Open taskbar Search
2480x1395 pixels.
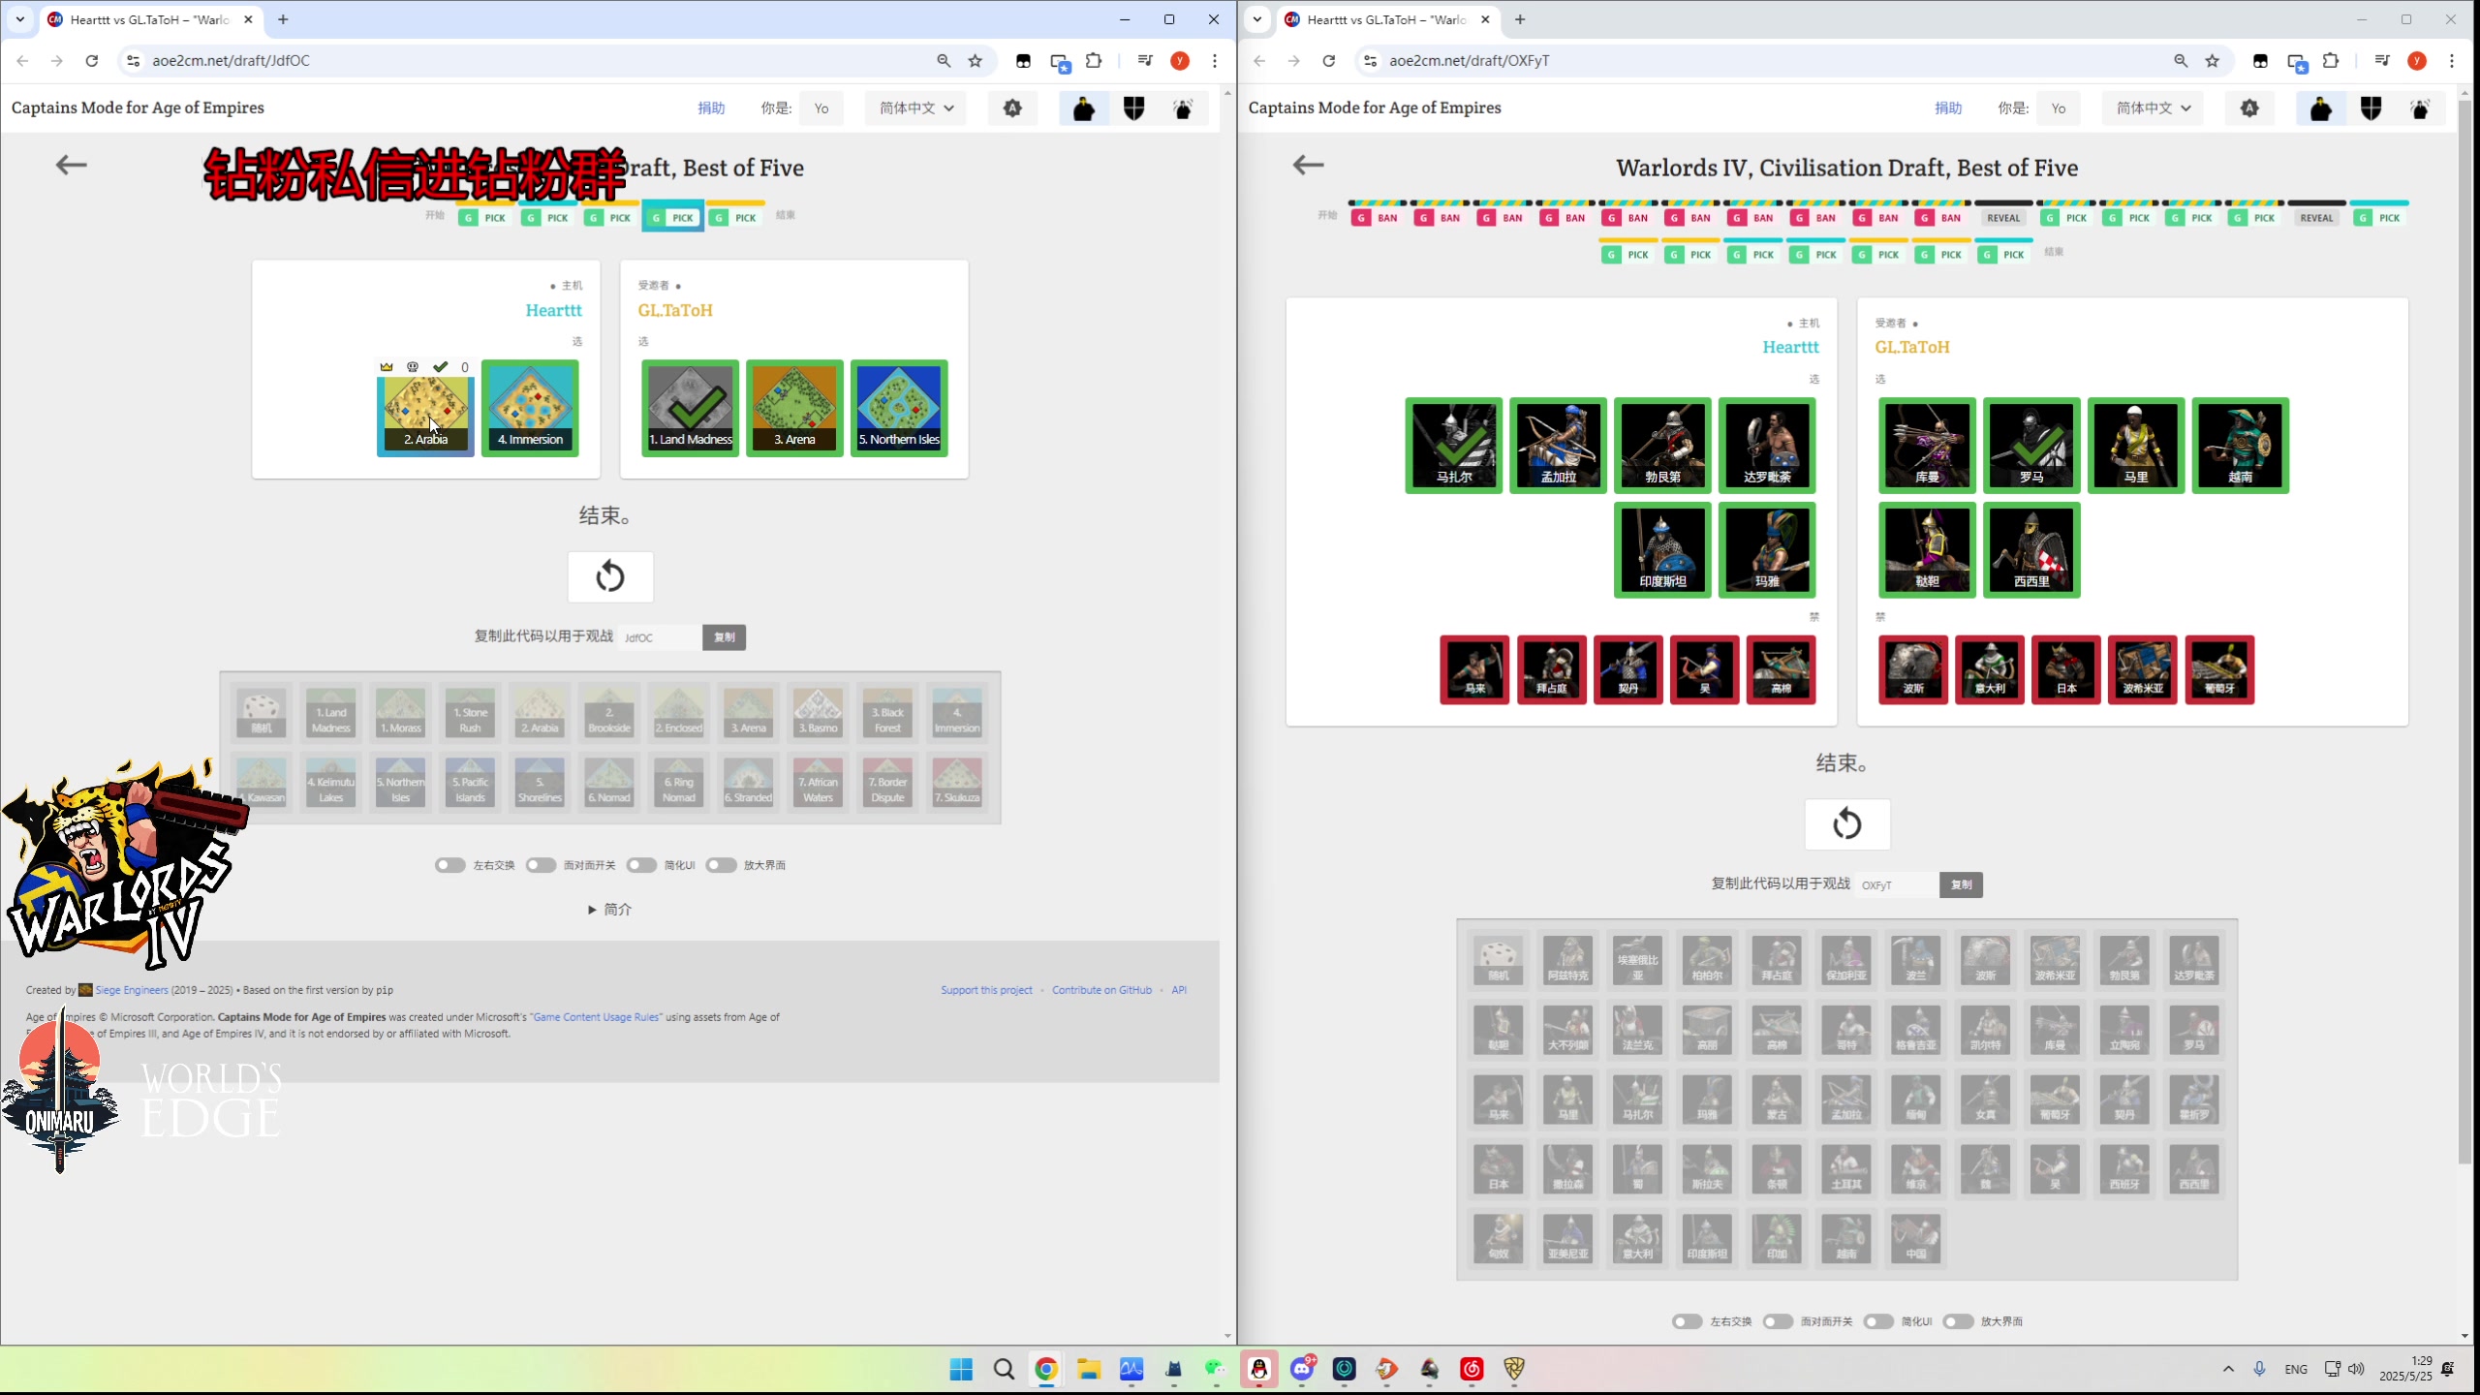tap(1004, 1369)
